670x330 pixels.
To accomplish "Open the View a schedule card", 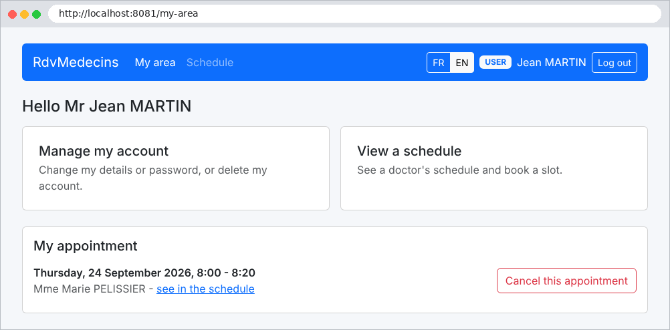I will coord(494,168).
